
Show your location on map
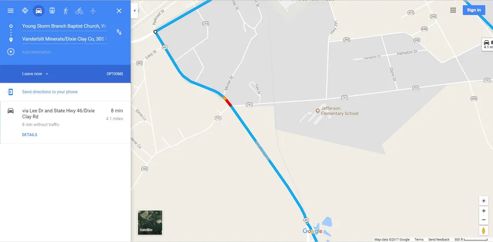(x=484, y=201)
